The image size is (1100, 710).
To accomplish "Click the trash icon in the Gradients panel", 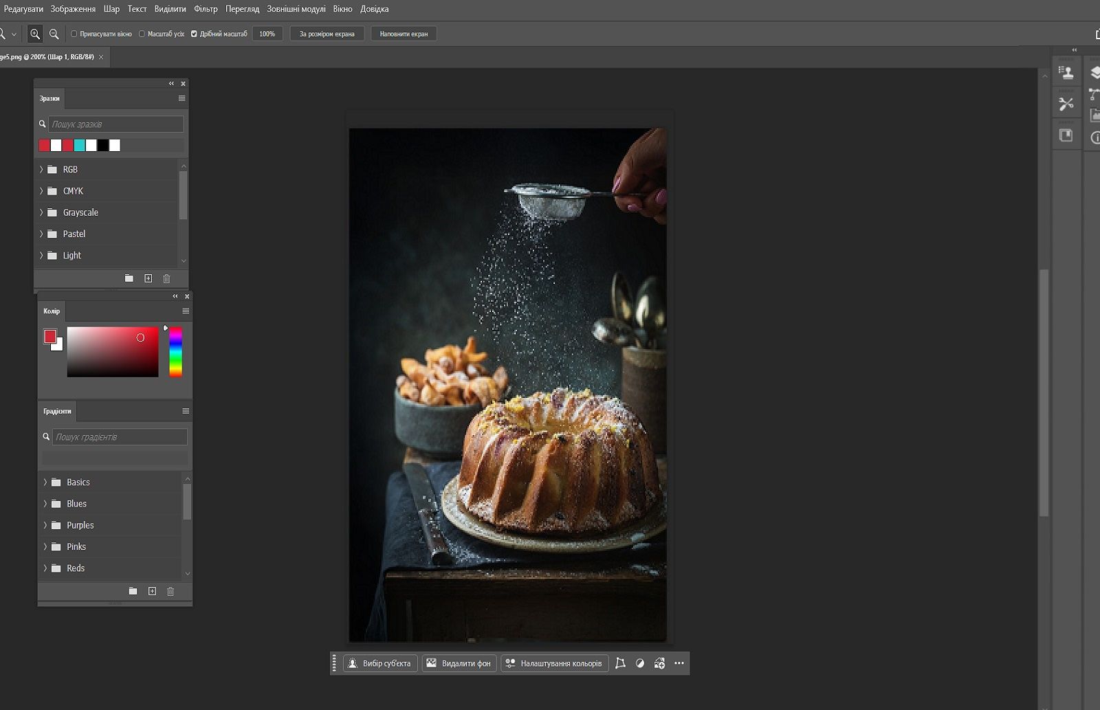I will click(x=170, y=591).
